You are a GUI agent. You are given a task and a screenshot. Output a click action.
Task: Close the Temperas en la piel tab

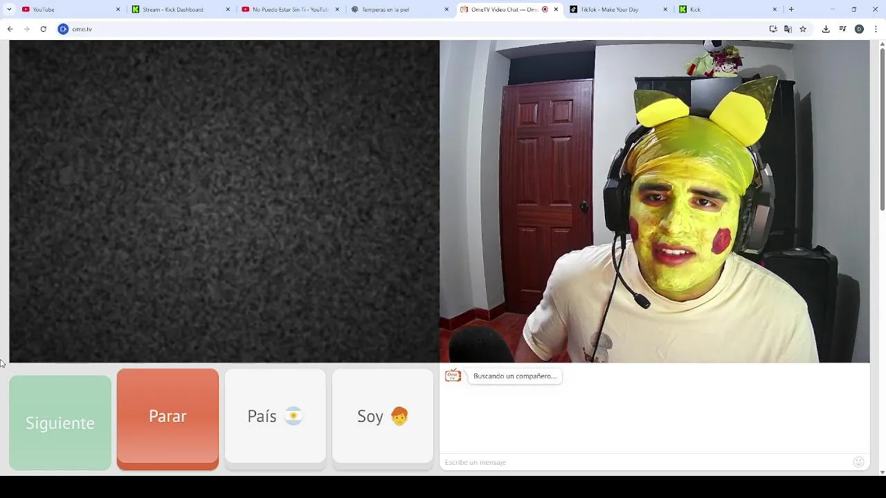pyautogui.click(x=446, y=10)
